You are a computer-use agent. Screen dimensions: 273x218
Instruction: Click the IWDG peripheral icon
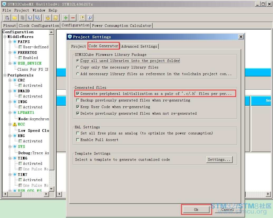click(x=15, y=102)
